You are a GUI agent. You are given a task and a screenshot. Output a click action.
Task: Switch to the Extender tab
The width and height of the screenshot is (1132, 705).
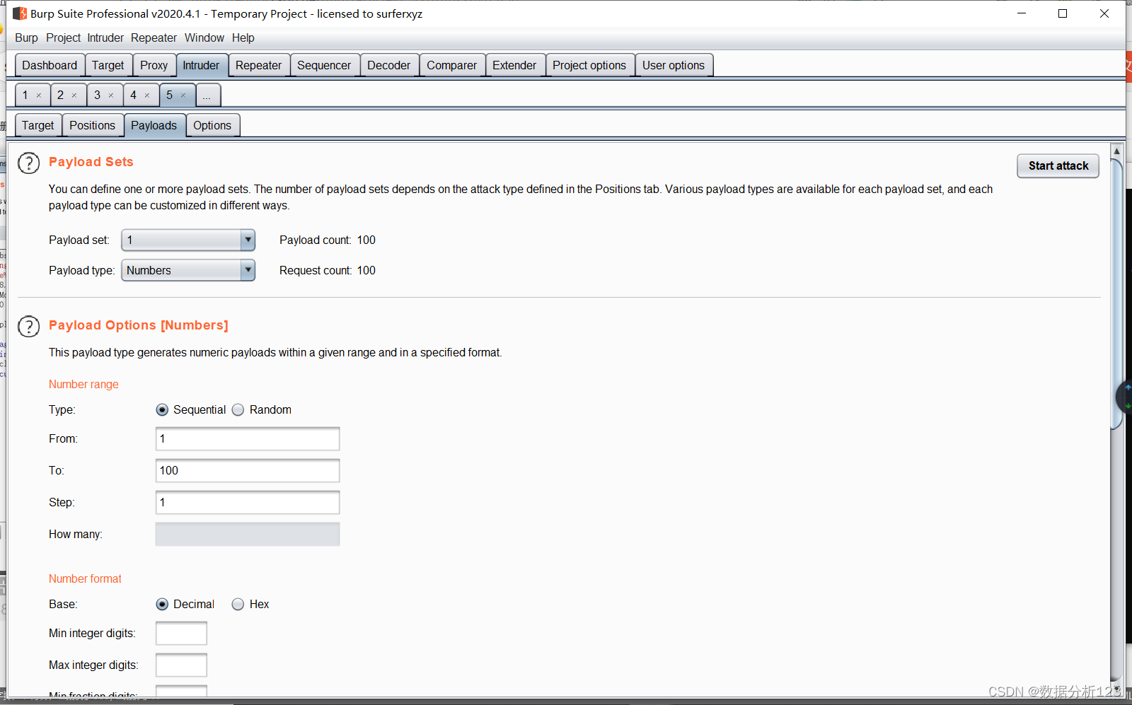click(514, 65)
